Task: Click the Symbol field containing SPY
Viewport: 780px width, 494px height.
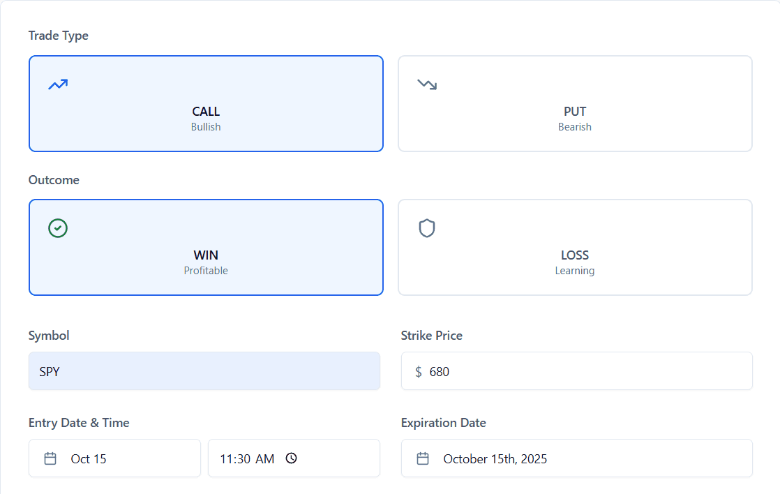Action: tap(204, 371)
